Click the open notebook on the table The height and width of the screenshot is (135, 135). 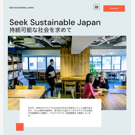pos(104,90)
